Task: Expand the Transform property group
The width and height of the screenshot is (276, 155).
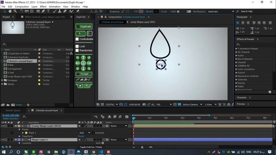Action: [x=19, y=136]
